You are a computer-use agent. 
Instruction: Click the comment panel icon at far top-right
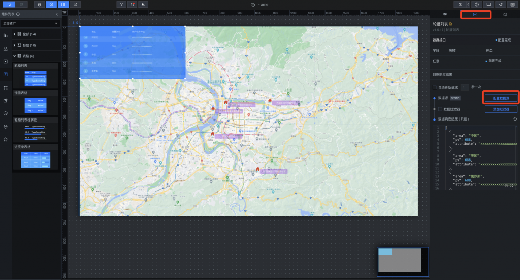512,4
